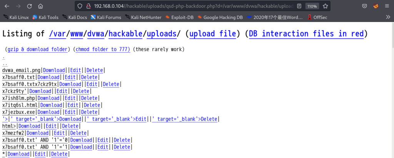This screenshot has height=158, width=394.
Task: Navigate to the /var path link
Action: pos(57,34)
